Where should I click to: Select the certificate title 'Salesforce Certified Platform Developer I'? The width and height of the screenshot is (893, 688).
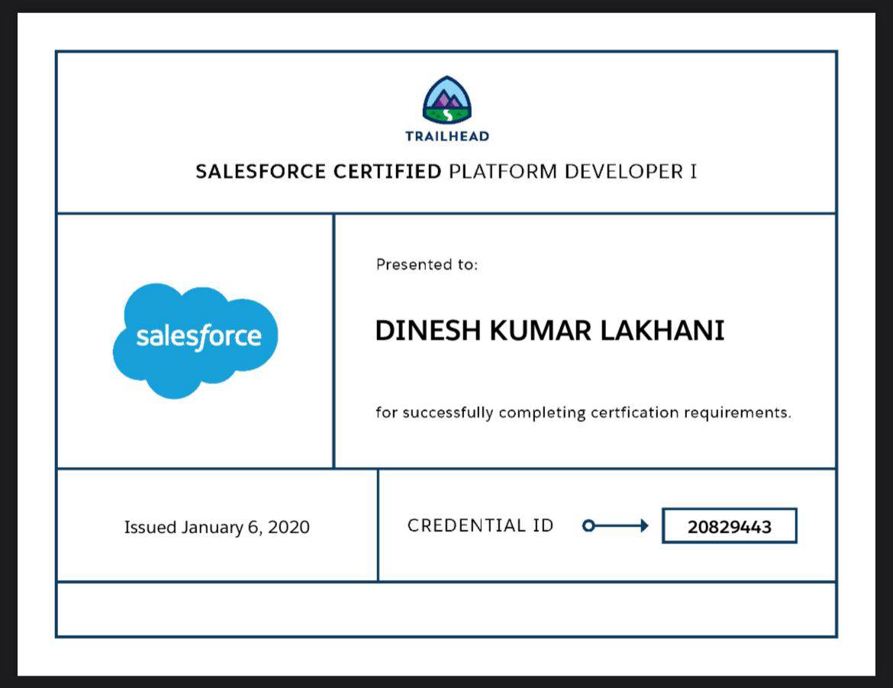click(x=446, y=172)
